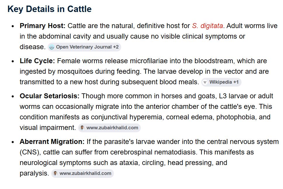
Task: Click the bold Ocular Setariosis label
Action: pyautogui.click(x=50, y=96)
